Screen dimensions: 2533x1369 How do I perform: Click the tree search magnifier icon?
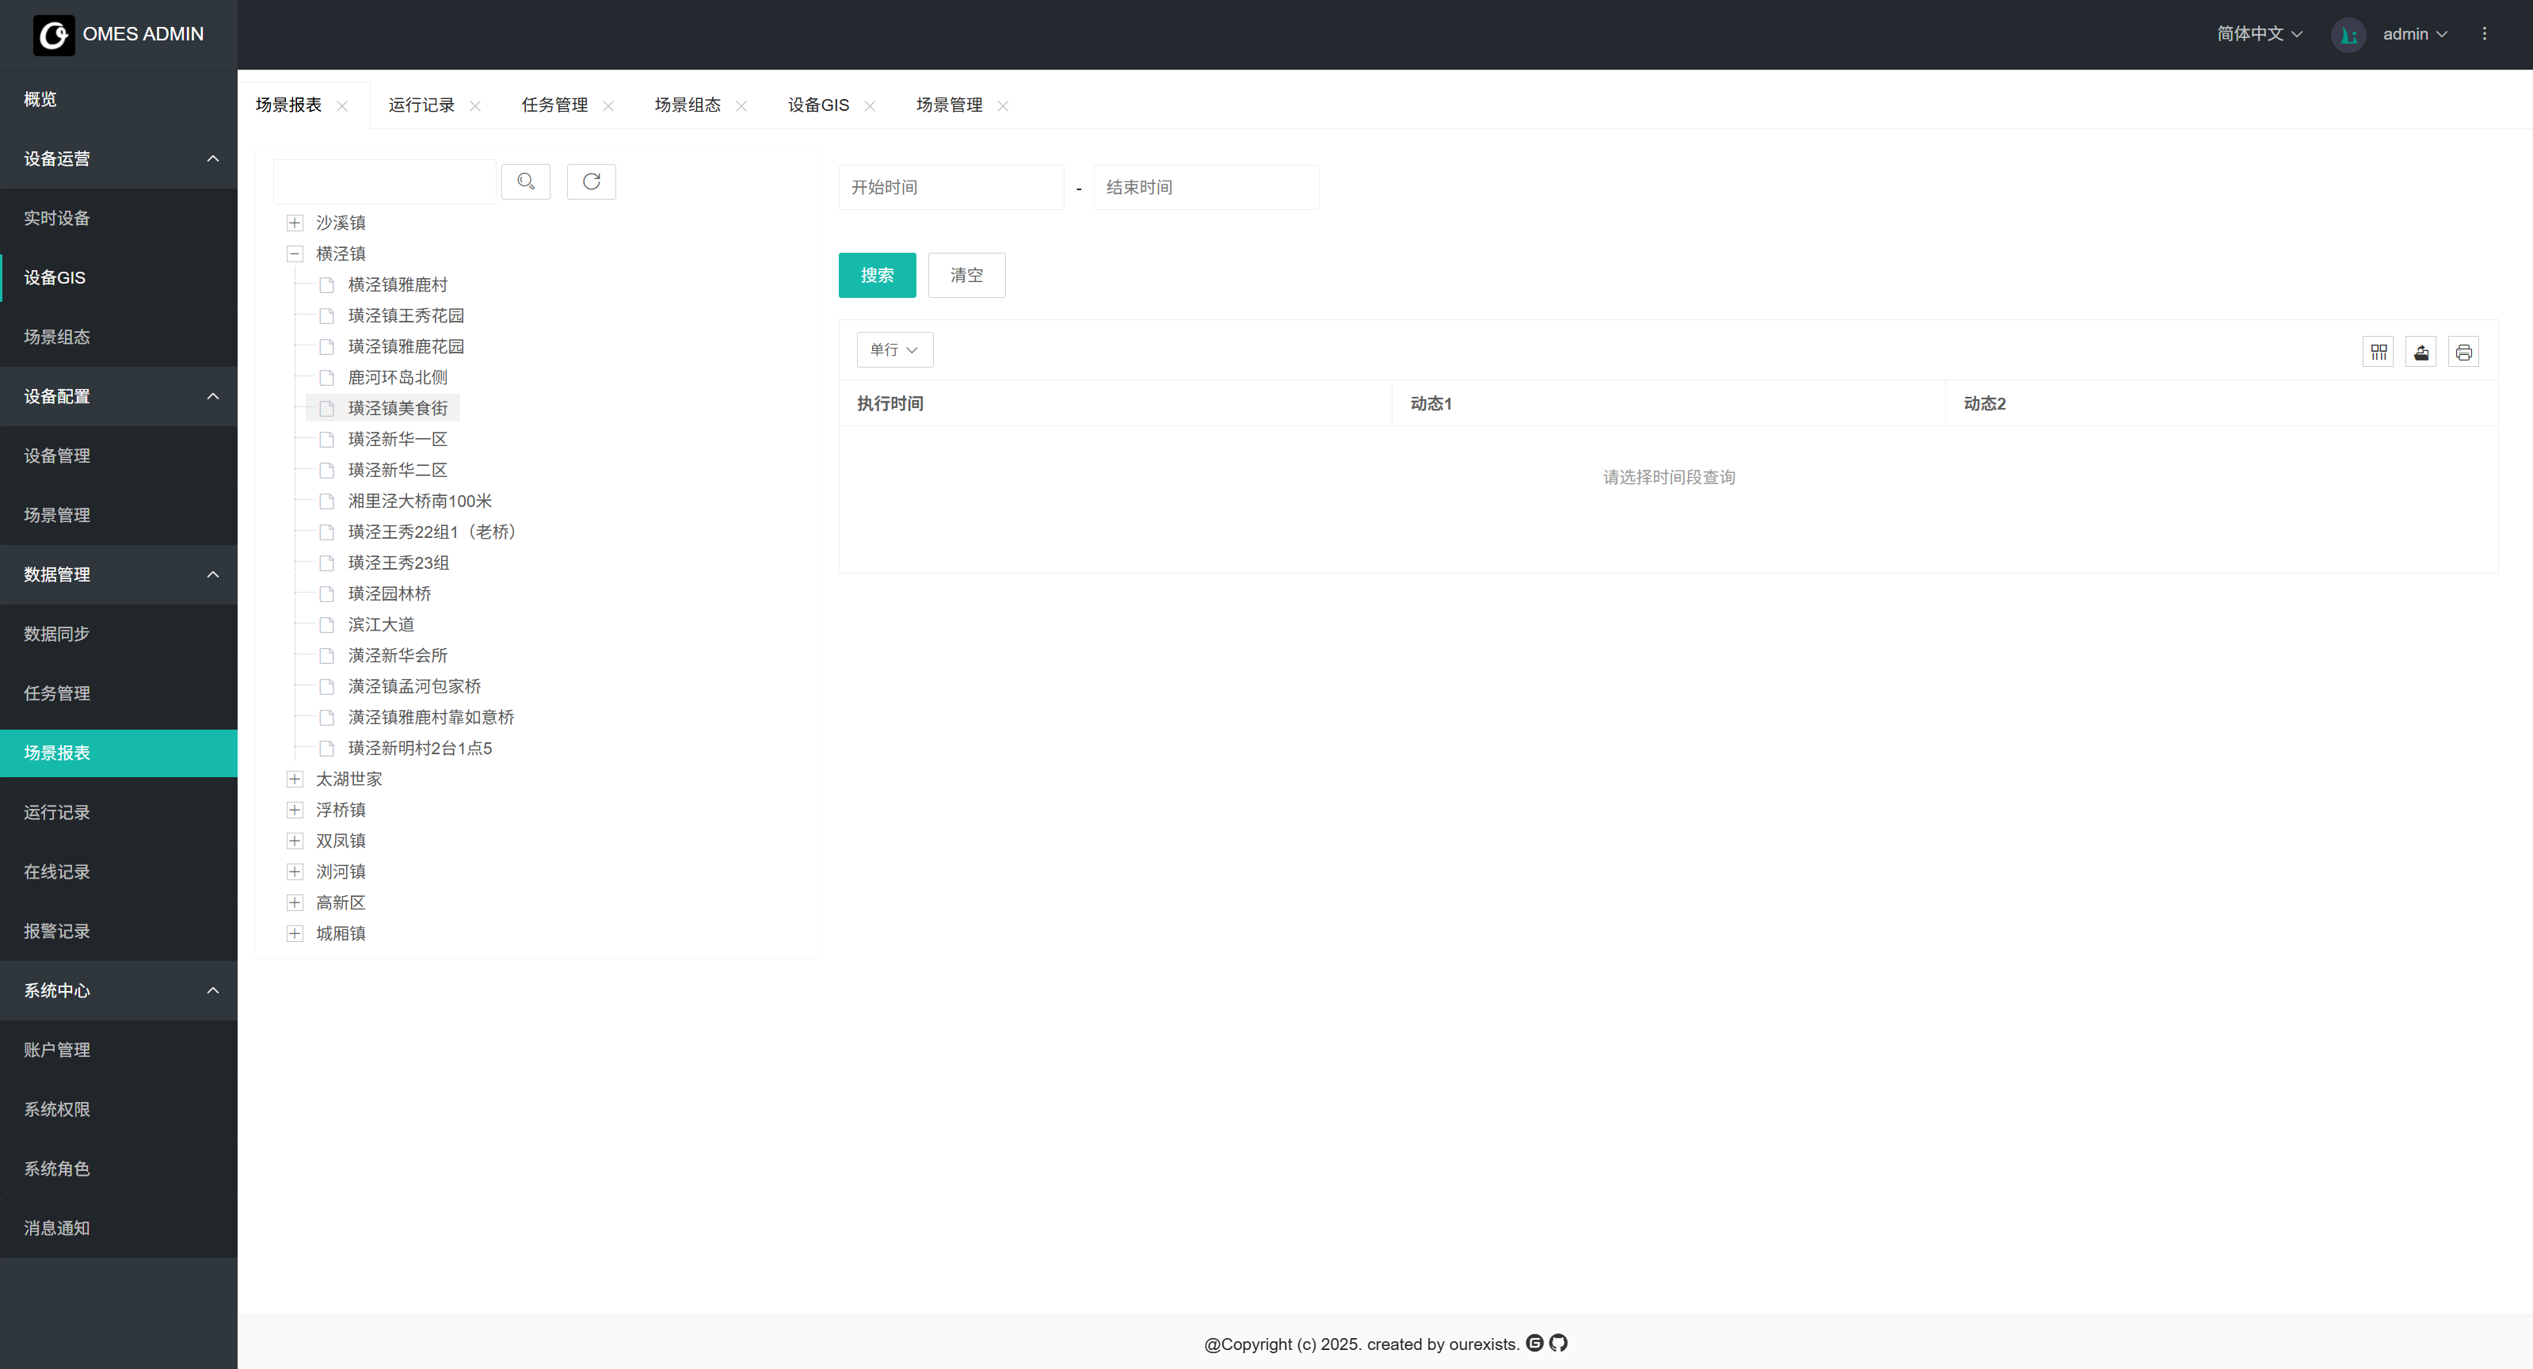click(x=525, y=182)
